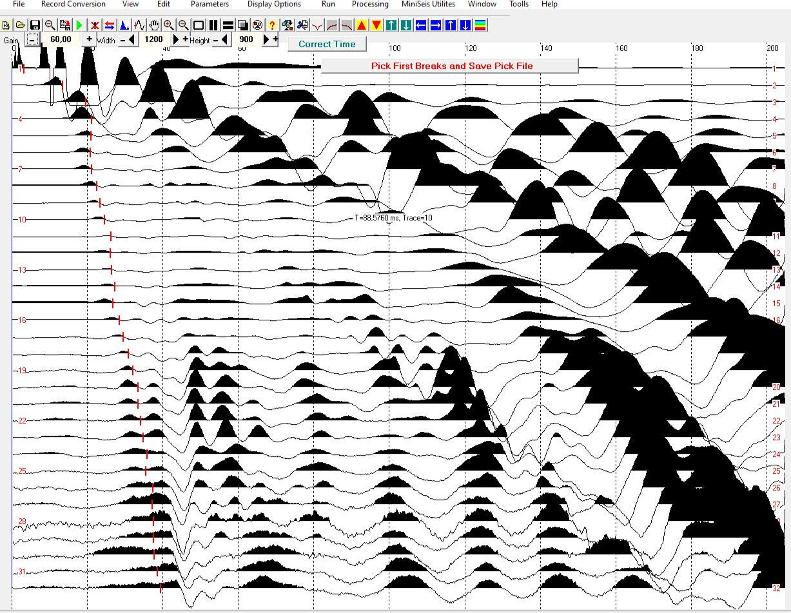This screenshot has height=613, width=791.
Task: Select the wiggle waveform display icon
Action: [139, 25]
